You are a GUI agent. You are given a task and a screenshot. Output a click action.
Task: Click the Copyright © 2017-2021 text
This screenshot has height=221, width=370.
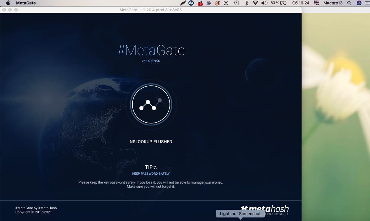[33, 212]
